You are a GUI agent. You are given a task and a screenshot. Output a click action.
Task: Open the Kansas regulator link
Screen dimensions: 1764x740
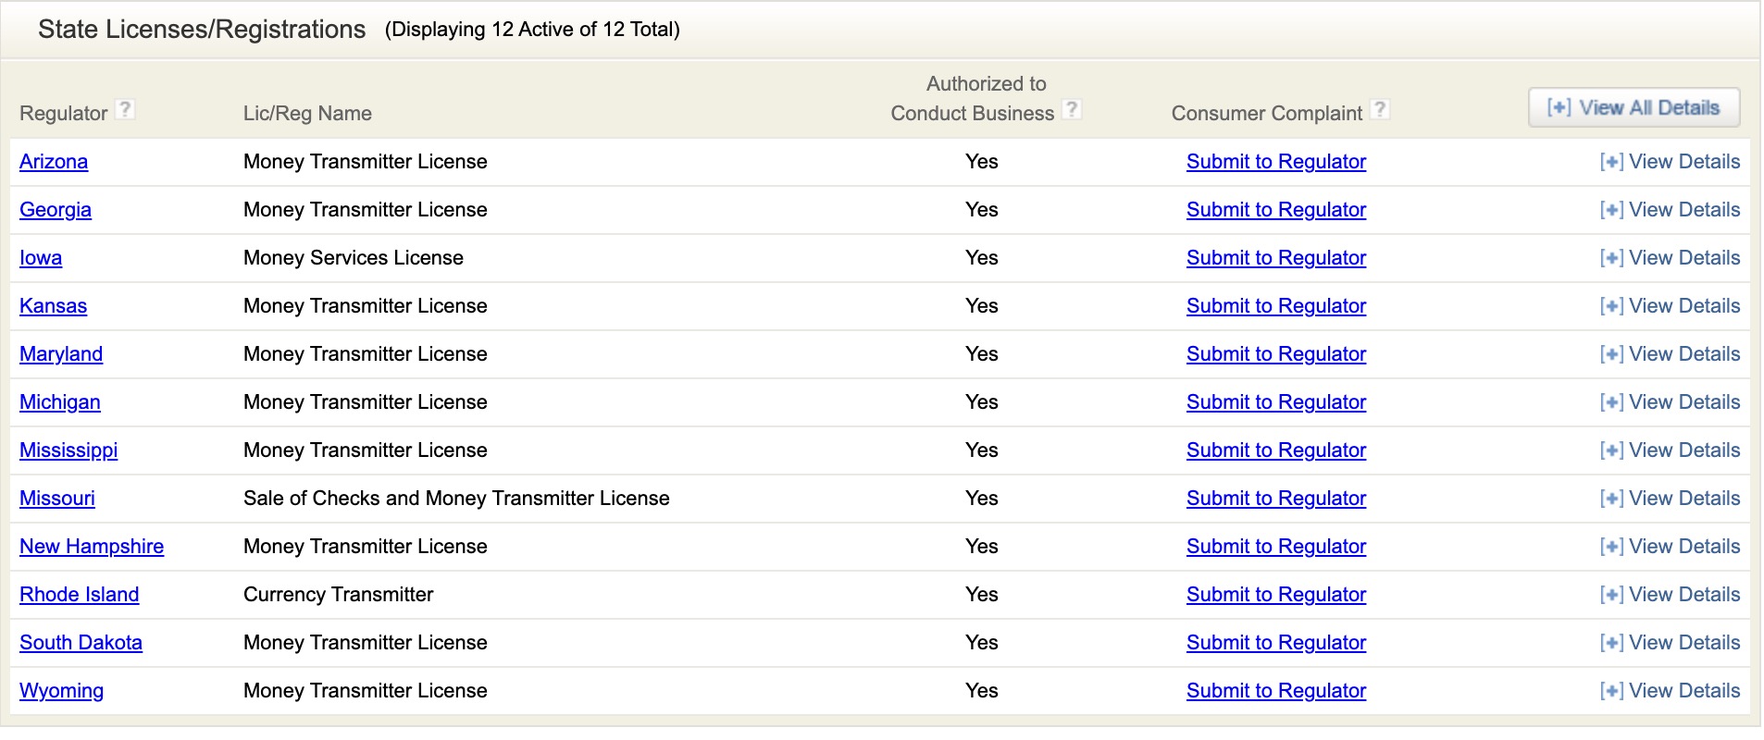[54, 306]
